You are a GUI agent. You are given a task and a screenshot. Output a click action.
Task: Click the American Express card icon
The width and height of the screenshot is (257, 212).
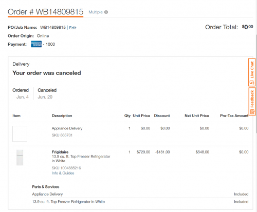36,44
